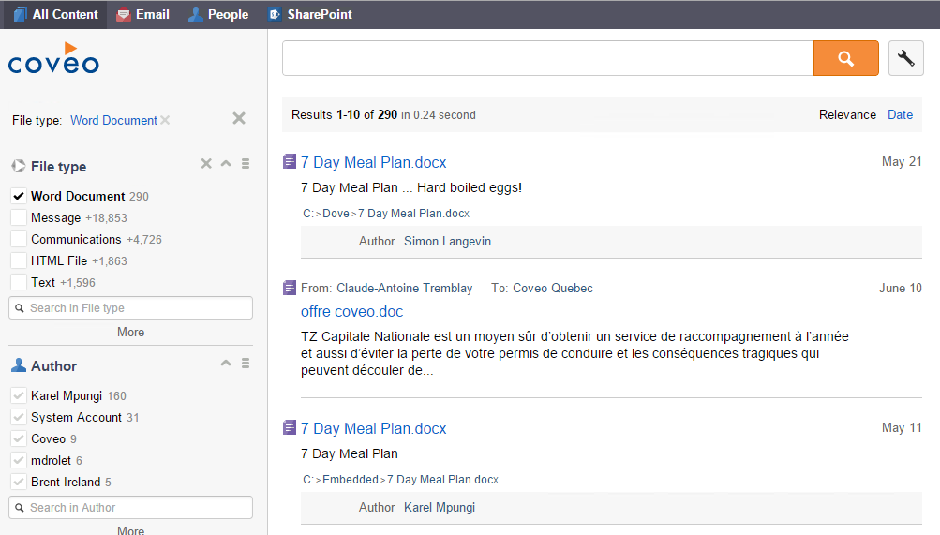Check Communications file type
Viewport: 940px width, 535px height.
coord(19,239)
